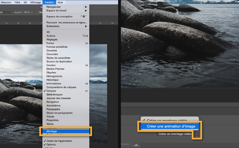Open the Styles panel entry below Propriétés
Image resolution: width=239 pixels, height=148 pixels.
point(66,124)
